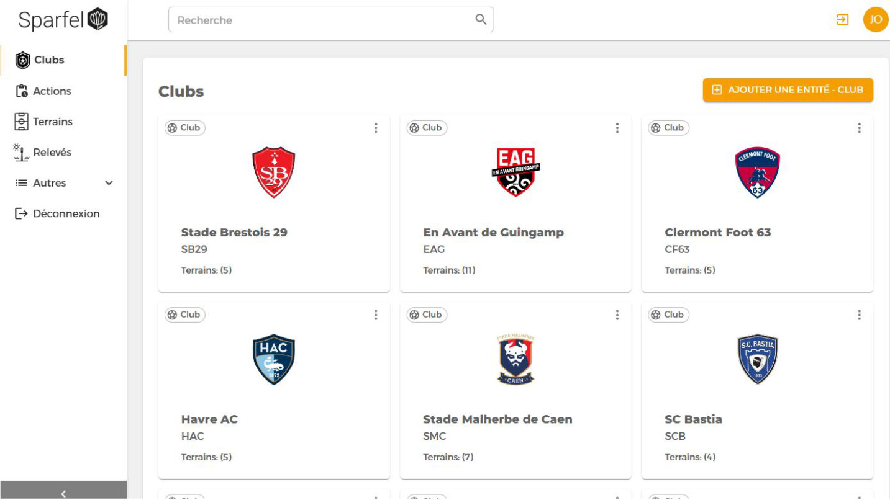
Task: Open the En Avant de Guingamp options menu
Action: pos(617,128)
